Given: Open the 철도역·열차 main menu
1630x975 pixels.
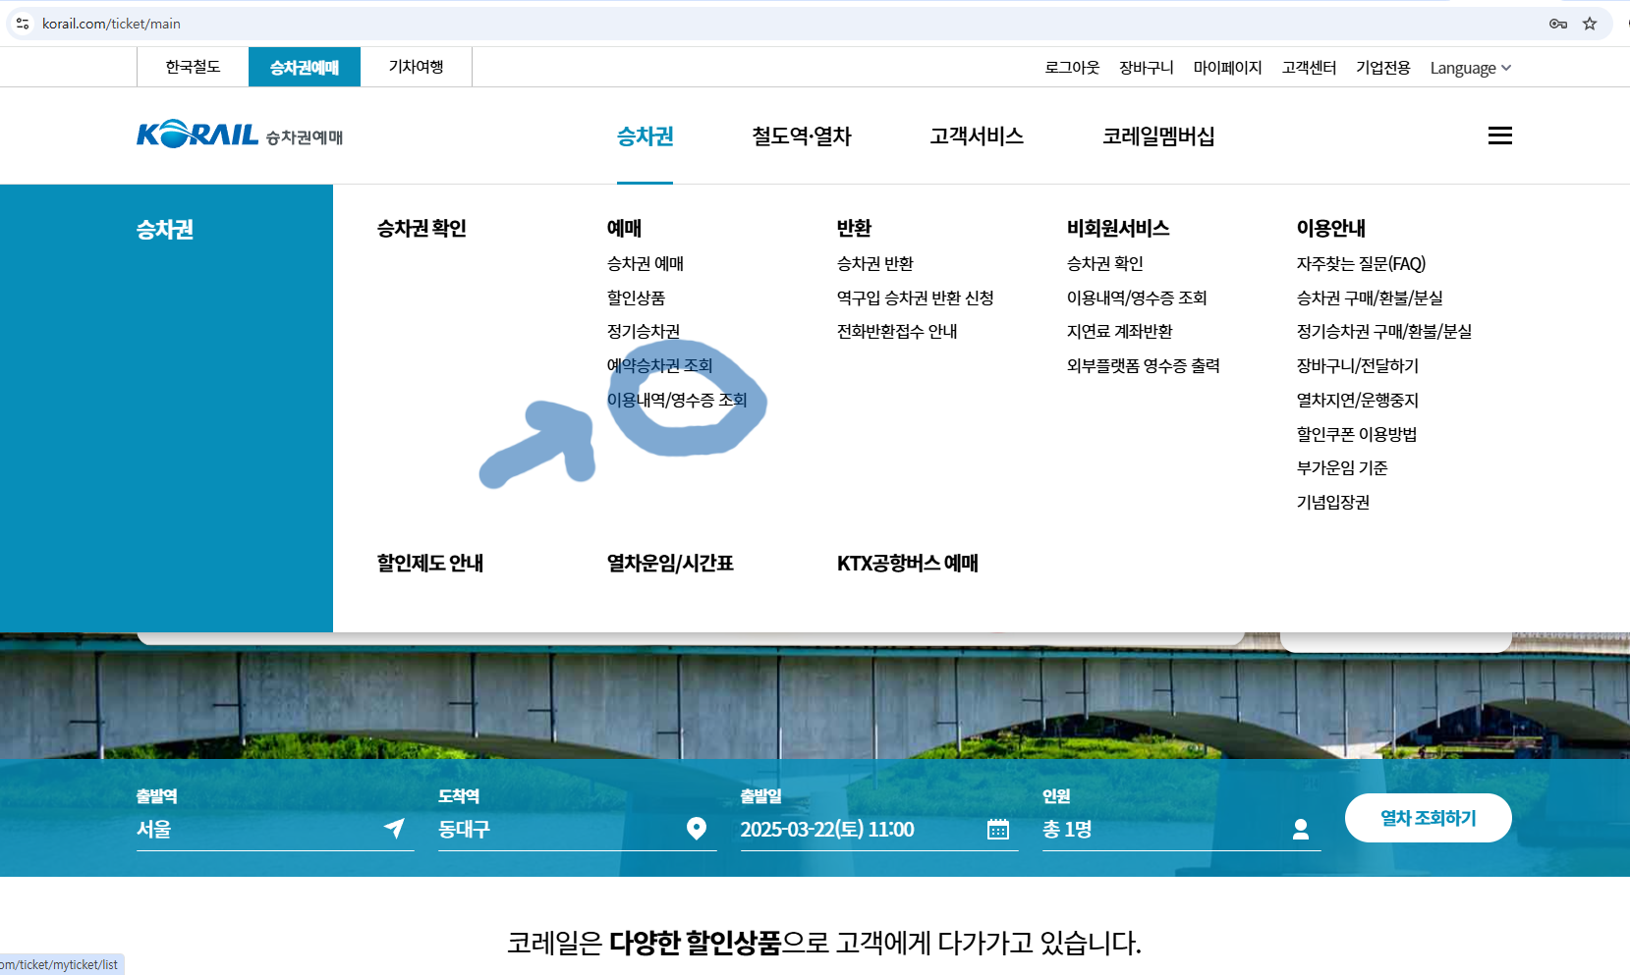Looking at the screenshot, I should pyautogui.click(x=802, y=136).
